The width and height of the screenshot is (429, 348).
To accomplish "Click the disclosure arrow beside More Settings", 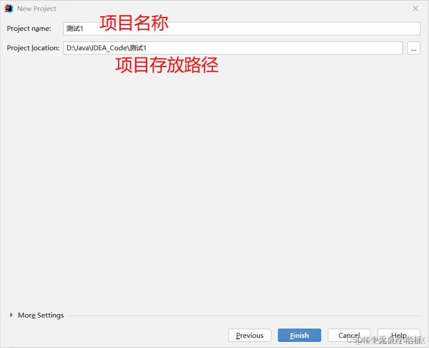I will point(11,315).
